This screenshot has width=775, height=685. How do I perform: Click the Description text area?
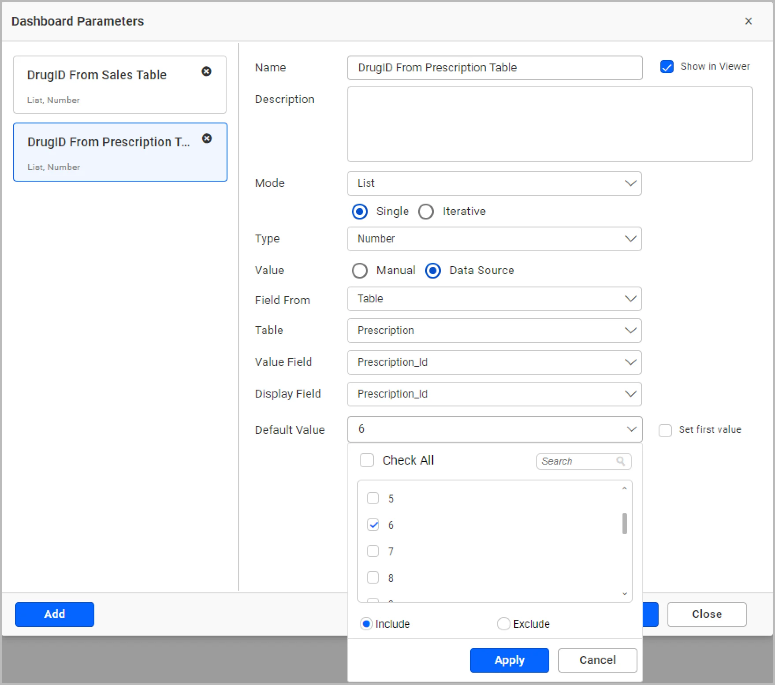(x=550, y=124)
